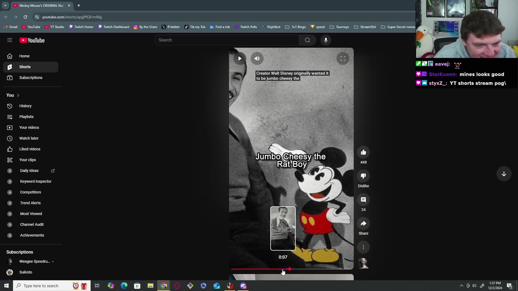
Task: Open a new browser tab
Action: (79, 5)
